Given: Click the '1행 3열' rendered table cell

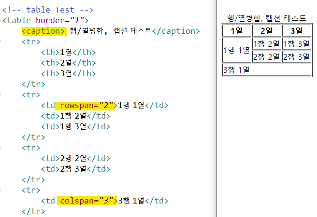Looking at the screenshot, I should (x=297, y=43).
